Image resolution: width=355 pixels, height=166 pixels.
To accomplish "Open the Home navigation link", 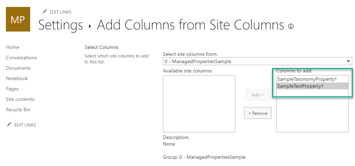I will (12, 47).
